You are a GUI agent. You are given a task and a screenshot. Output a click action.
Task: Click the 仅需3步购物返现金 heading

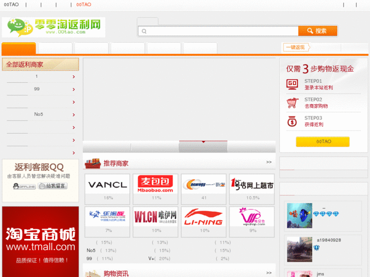[x=320, y=69]
